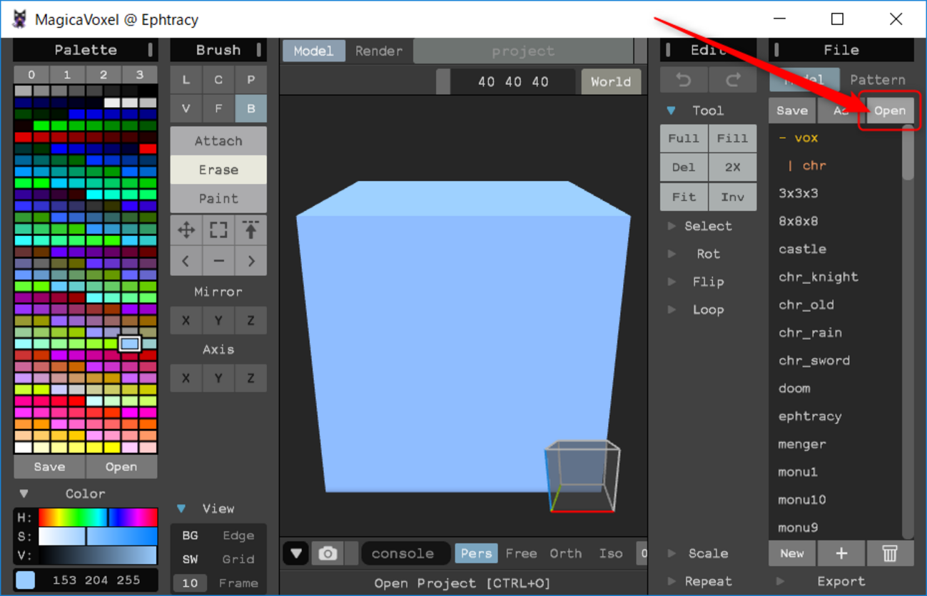Select the F face brush mode
The width and height of the screenshot is (927, 596).
tap(218, 108)
